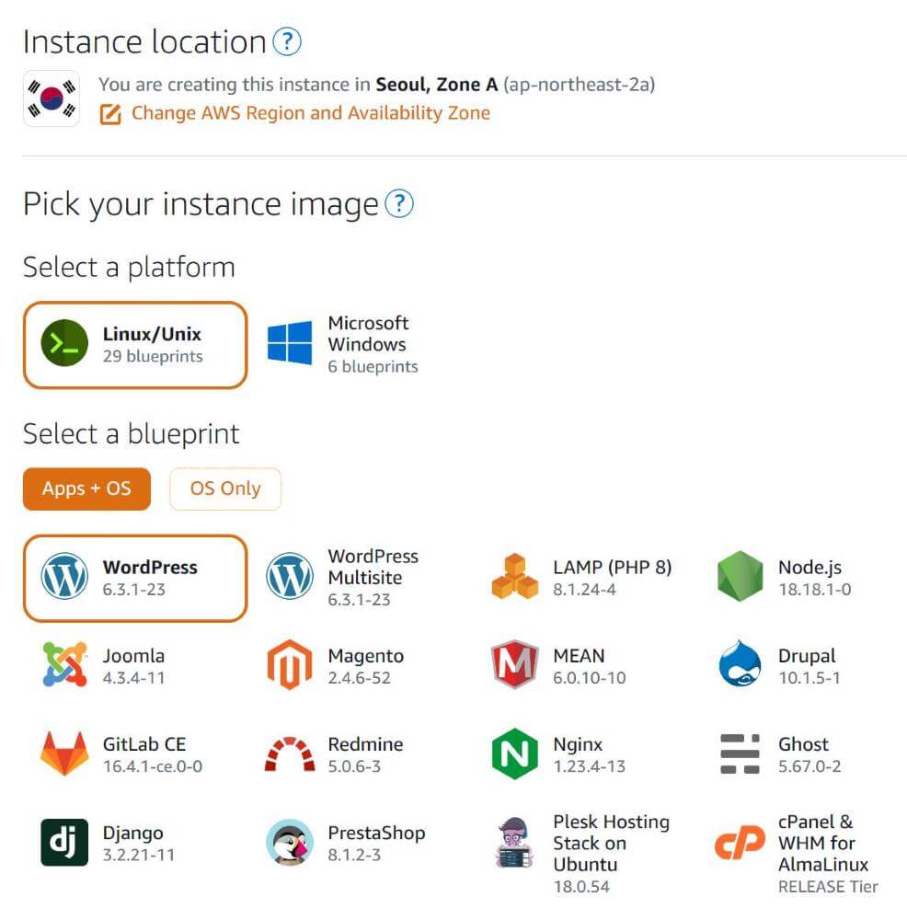Pick the PrestaShop penguin icon
The height and width of the screenshot is (920, 907).
coord(290,843)
